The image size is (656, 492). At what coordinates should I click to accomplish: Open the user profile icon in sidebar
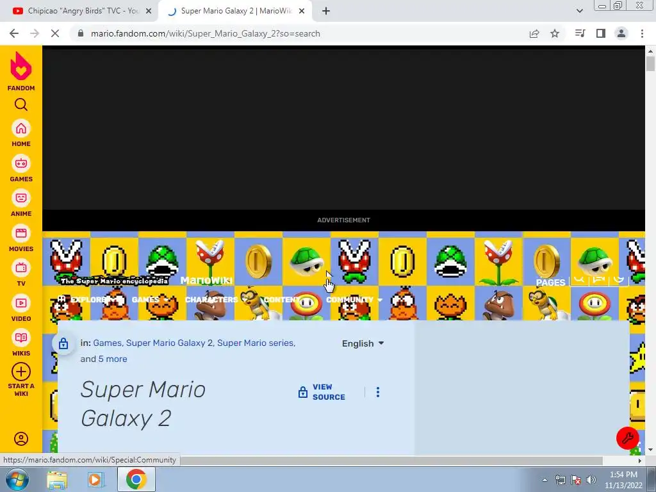pyautogui.click(x=21, y=439)
